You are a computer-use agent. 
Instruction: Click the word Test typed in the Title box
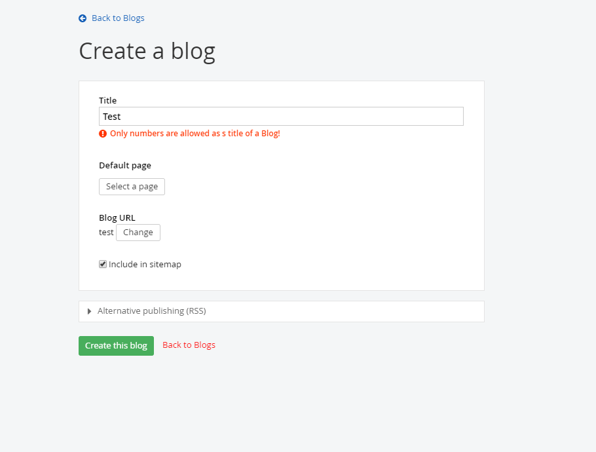112,117
